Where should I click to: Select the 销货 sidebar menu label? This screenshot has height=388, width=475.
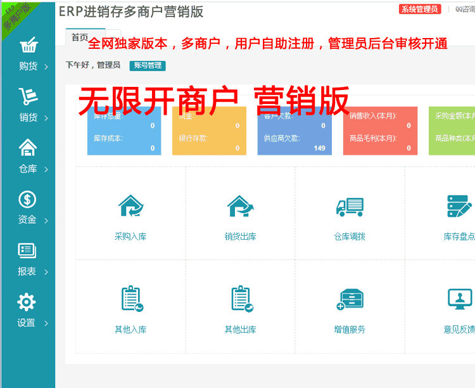[x=28, y=117]
